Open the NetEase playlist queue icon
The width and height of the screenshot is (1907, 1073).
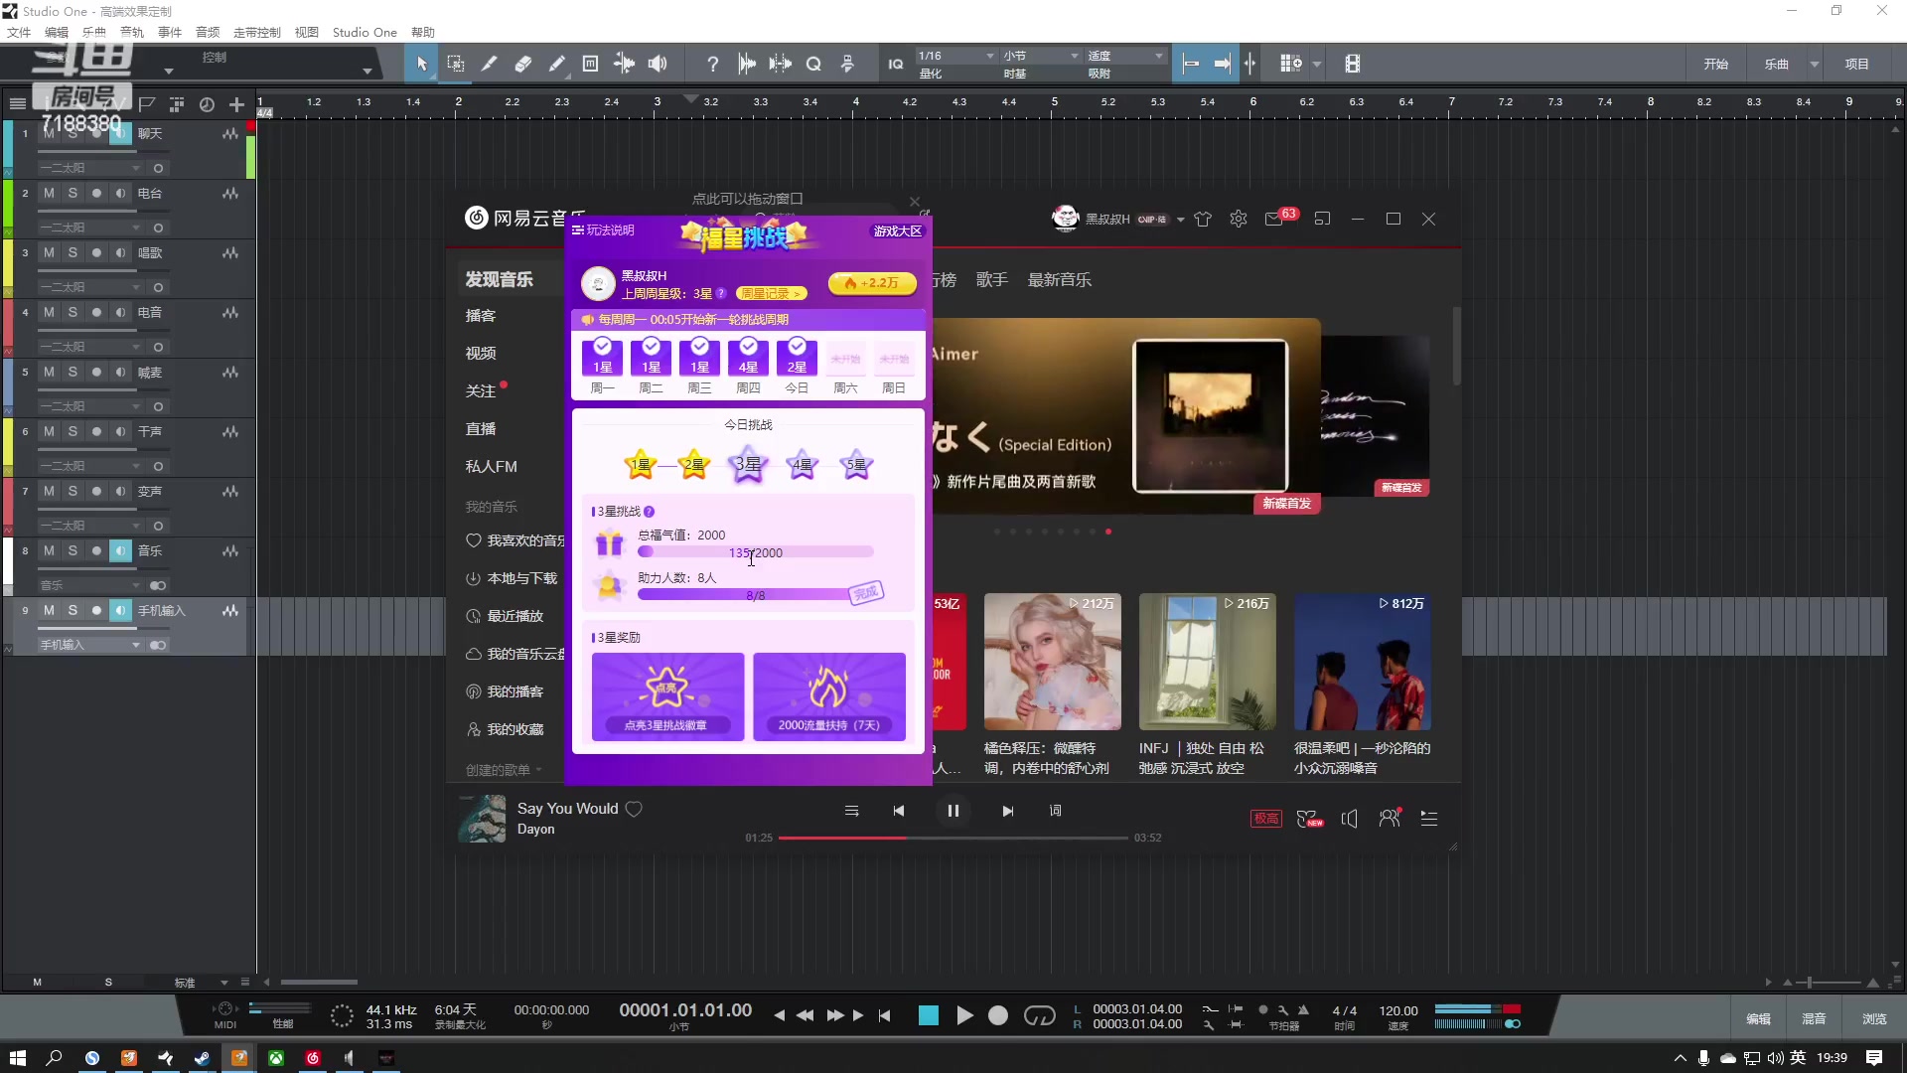1428,819
